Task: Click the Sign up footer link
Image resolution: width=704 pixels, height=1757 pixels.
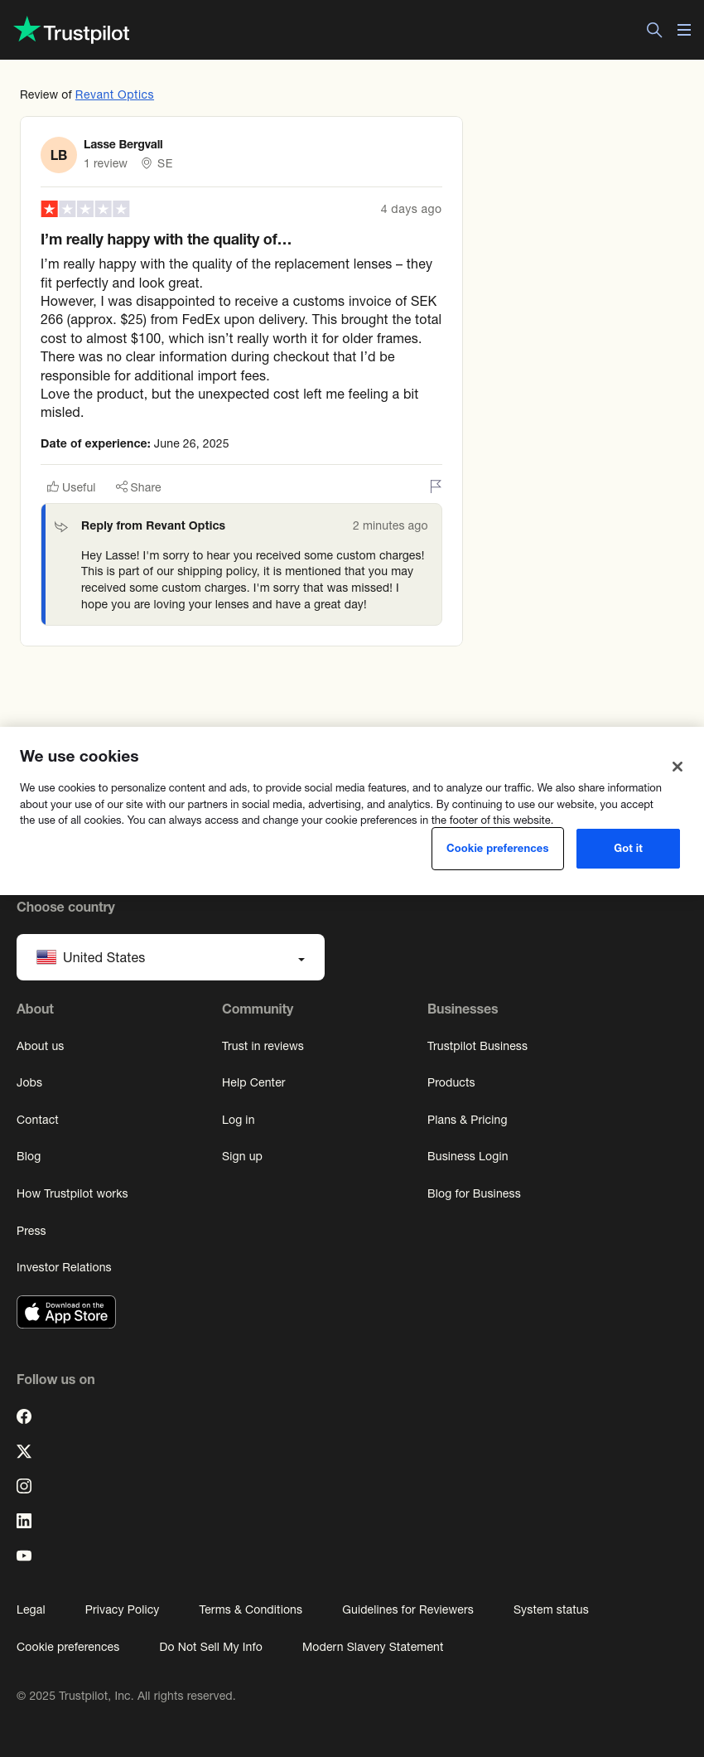Action: (x=242, y=1156)
